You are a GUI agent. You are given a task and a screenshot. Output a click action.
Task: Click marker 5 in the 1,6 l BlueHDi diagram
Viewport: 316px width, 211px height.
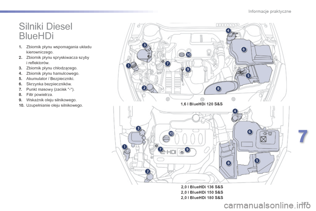click(x=248, y=75)
